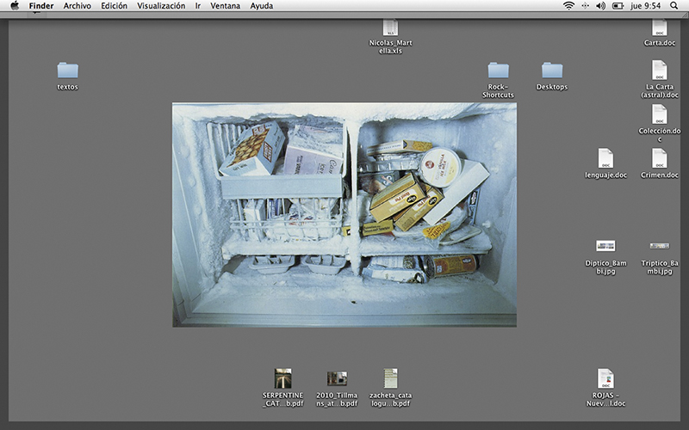This screenshot has width=689, height=430.
Task: Open the Apple menu
Action: click(x=15, y=6)
